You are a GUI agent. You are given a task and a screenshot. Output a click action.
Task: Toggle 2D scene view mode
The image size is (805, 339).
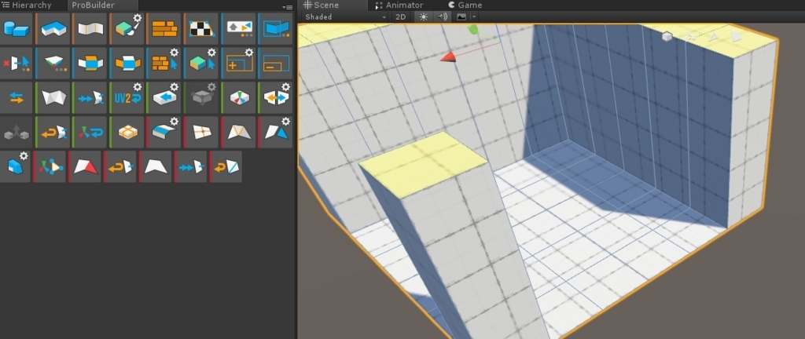(x=401, y=16)
